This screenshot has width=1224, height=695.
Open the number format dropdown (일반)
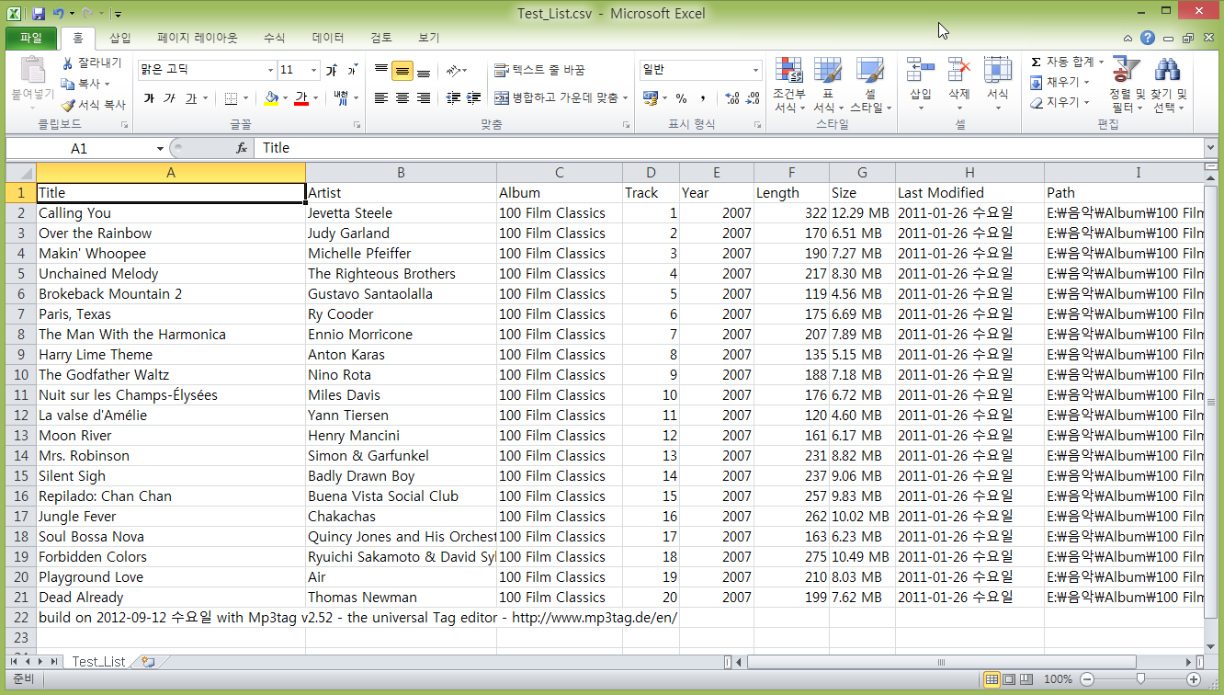click(x=756, y=70)
